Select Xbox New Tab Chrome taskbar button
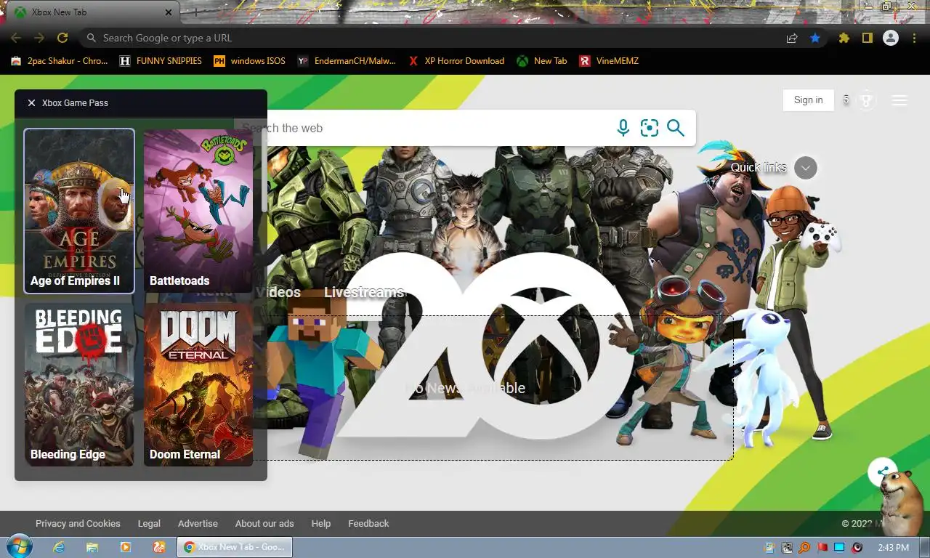930x558 pixels. [235, 547]
